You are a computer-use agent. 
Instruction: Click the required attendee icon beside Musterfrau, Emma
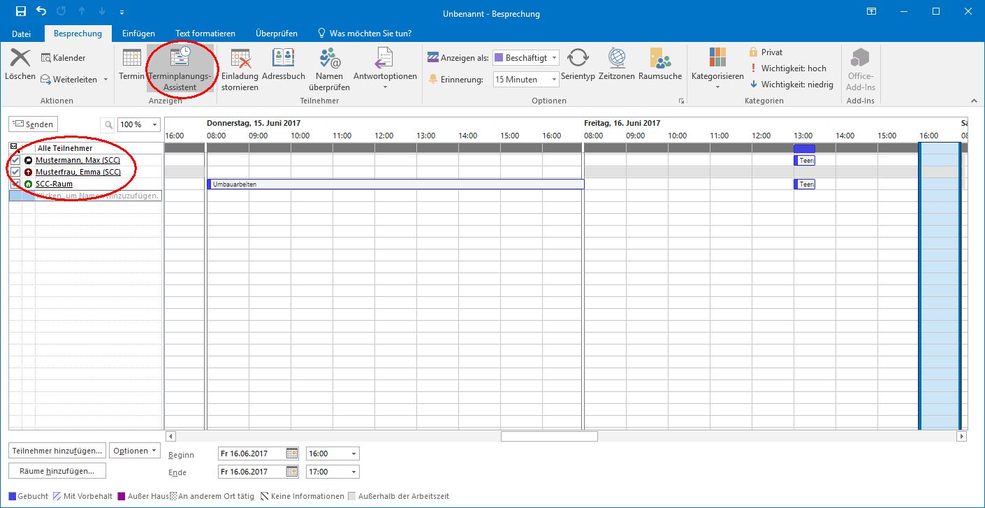[x=29, y=172]
